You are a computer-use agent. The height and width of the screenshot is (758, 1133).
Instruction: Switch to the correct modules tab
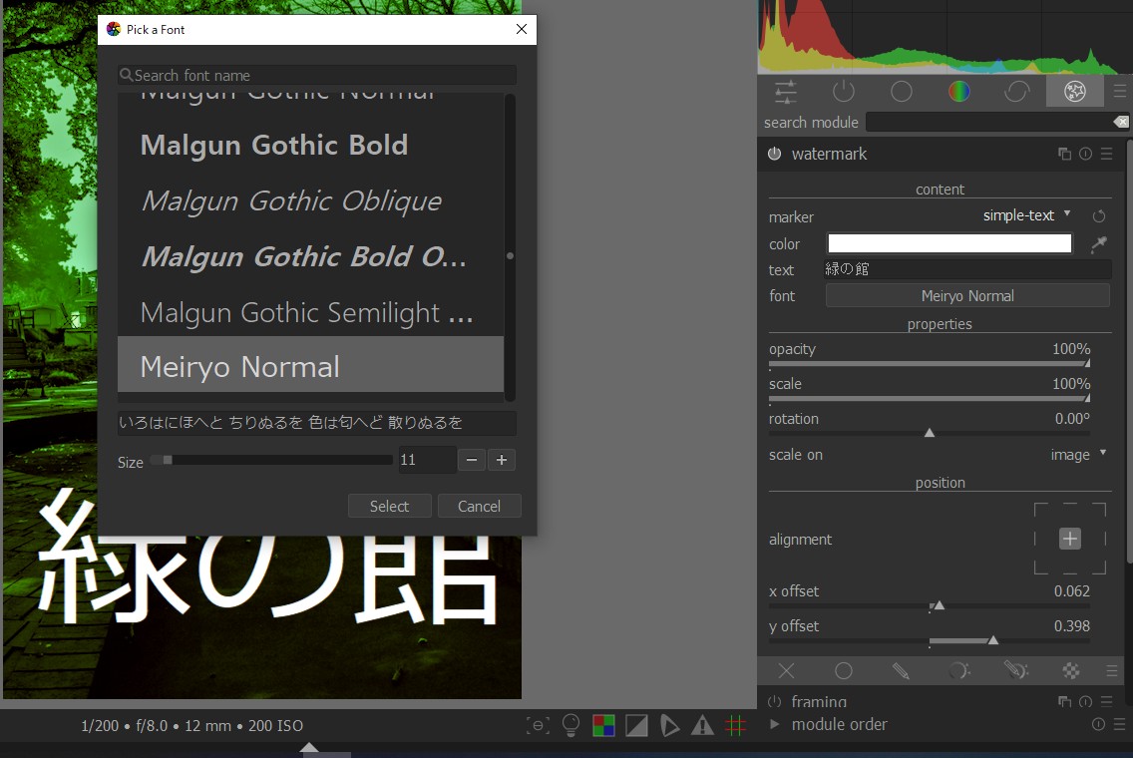[x=1016, y=92]
